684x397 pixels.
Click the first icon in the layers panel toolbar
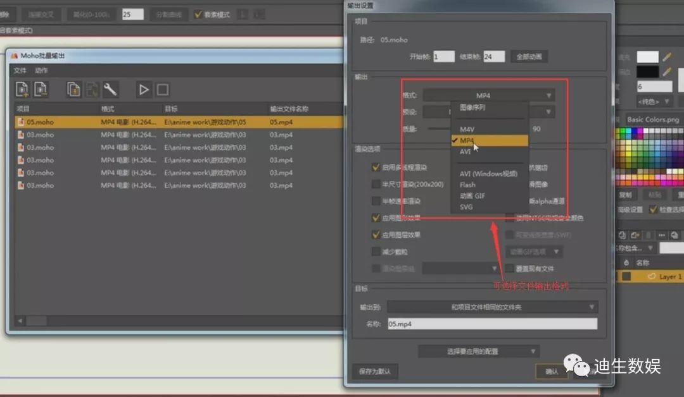tap(622, 235)
